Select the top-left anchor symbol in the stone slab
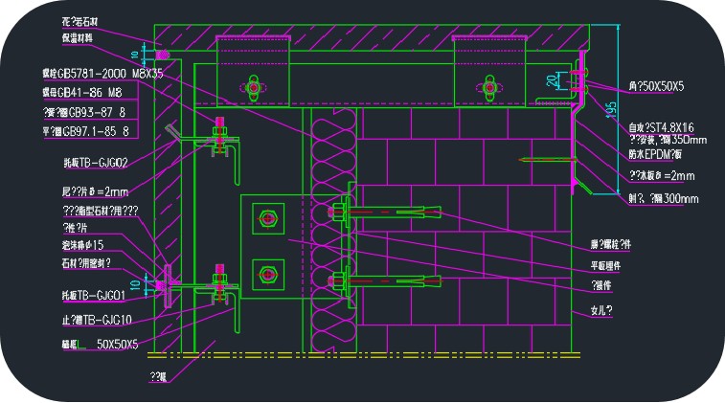This screenshot has height=403, width=725. pyautogui.click(x=253, y=88)
